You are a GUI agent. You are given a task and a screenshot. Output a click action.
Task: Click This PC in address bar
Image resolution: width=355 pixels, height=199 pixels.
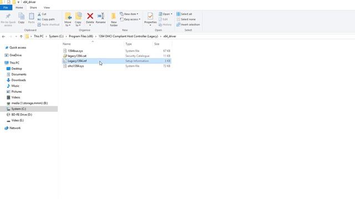point(38,36)
